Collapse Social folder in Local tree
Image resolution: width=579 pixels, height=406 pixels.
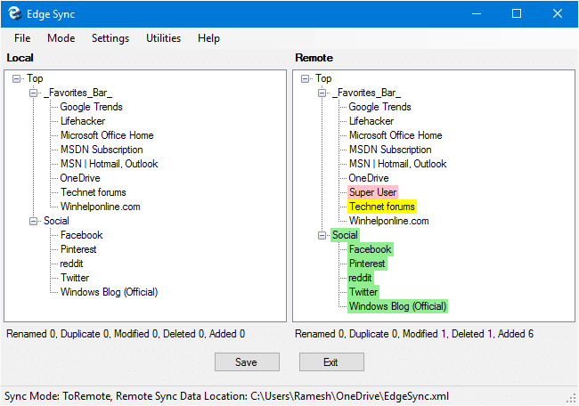coord(33,221)
